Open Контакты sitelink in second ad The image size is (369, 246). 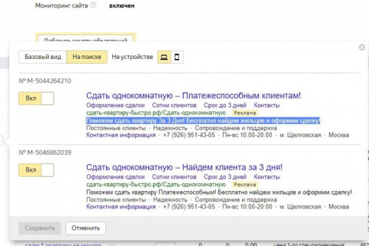tap(267, 177)
